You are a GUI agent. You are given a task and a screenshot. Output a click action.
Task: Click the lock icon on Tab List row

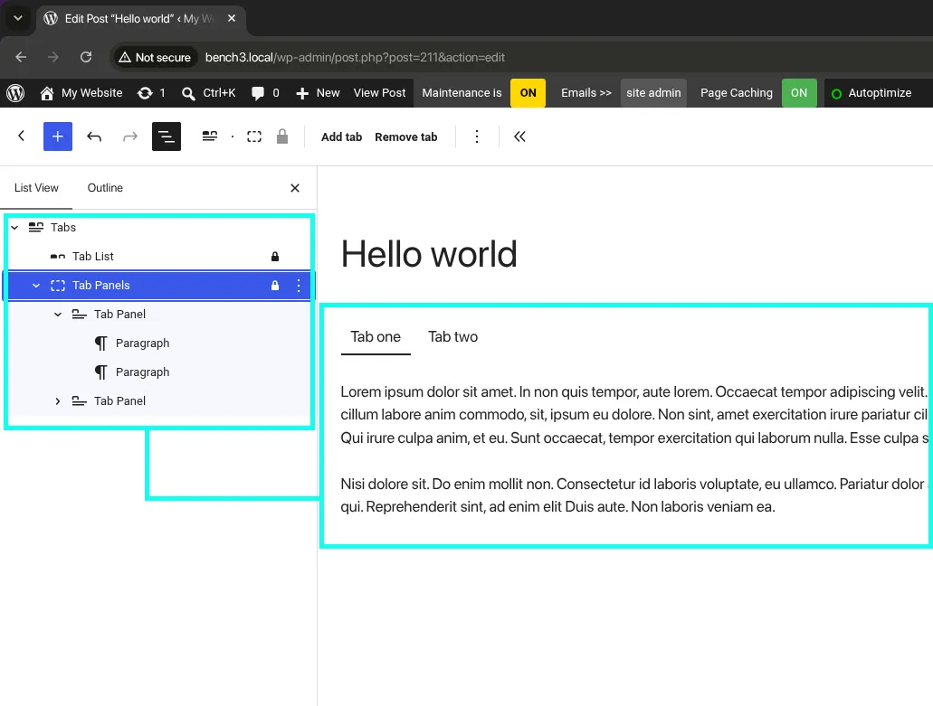tap(275, 257)
